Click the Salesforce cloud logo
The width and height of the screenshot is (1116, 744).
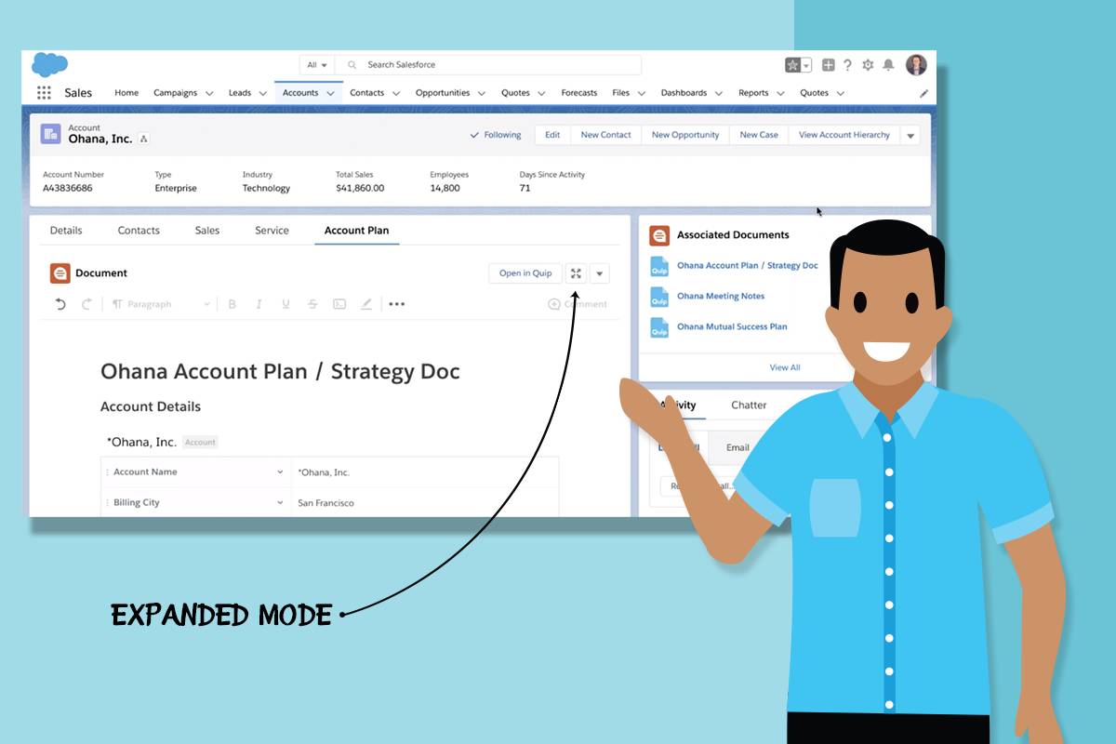[x=49, y=64]
